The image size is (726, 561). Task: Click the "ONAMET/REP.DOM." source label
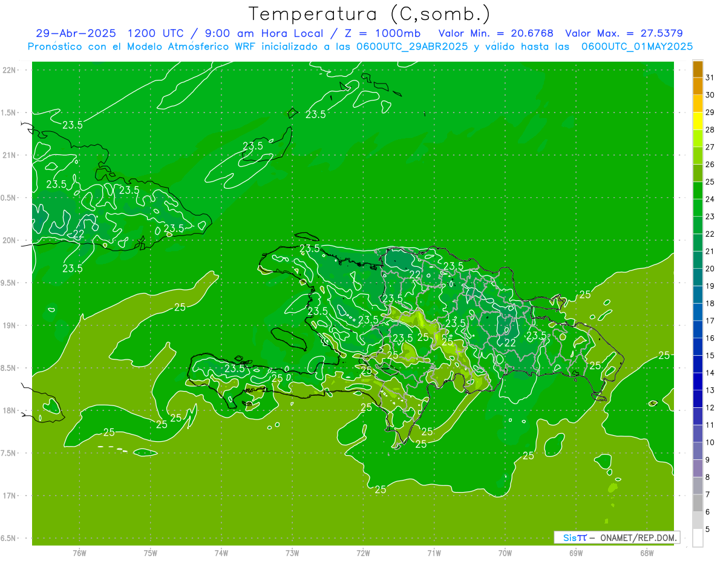(639, 537)
